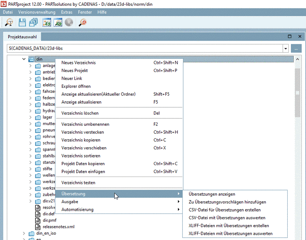Click the red magnifier search icon
306x240 pixels.
(x=82, y=22)
